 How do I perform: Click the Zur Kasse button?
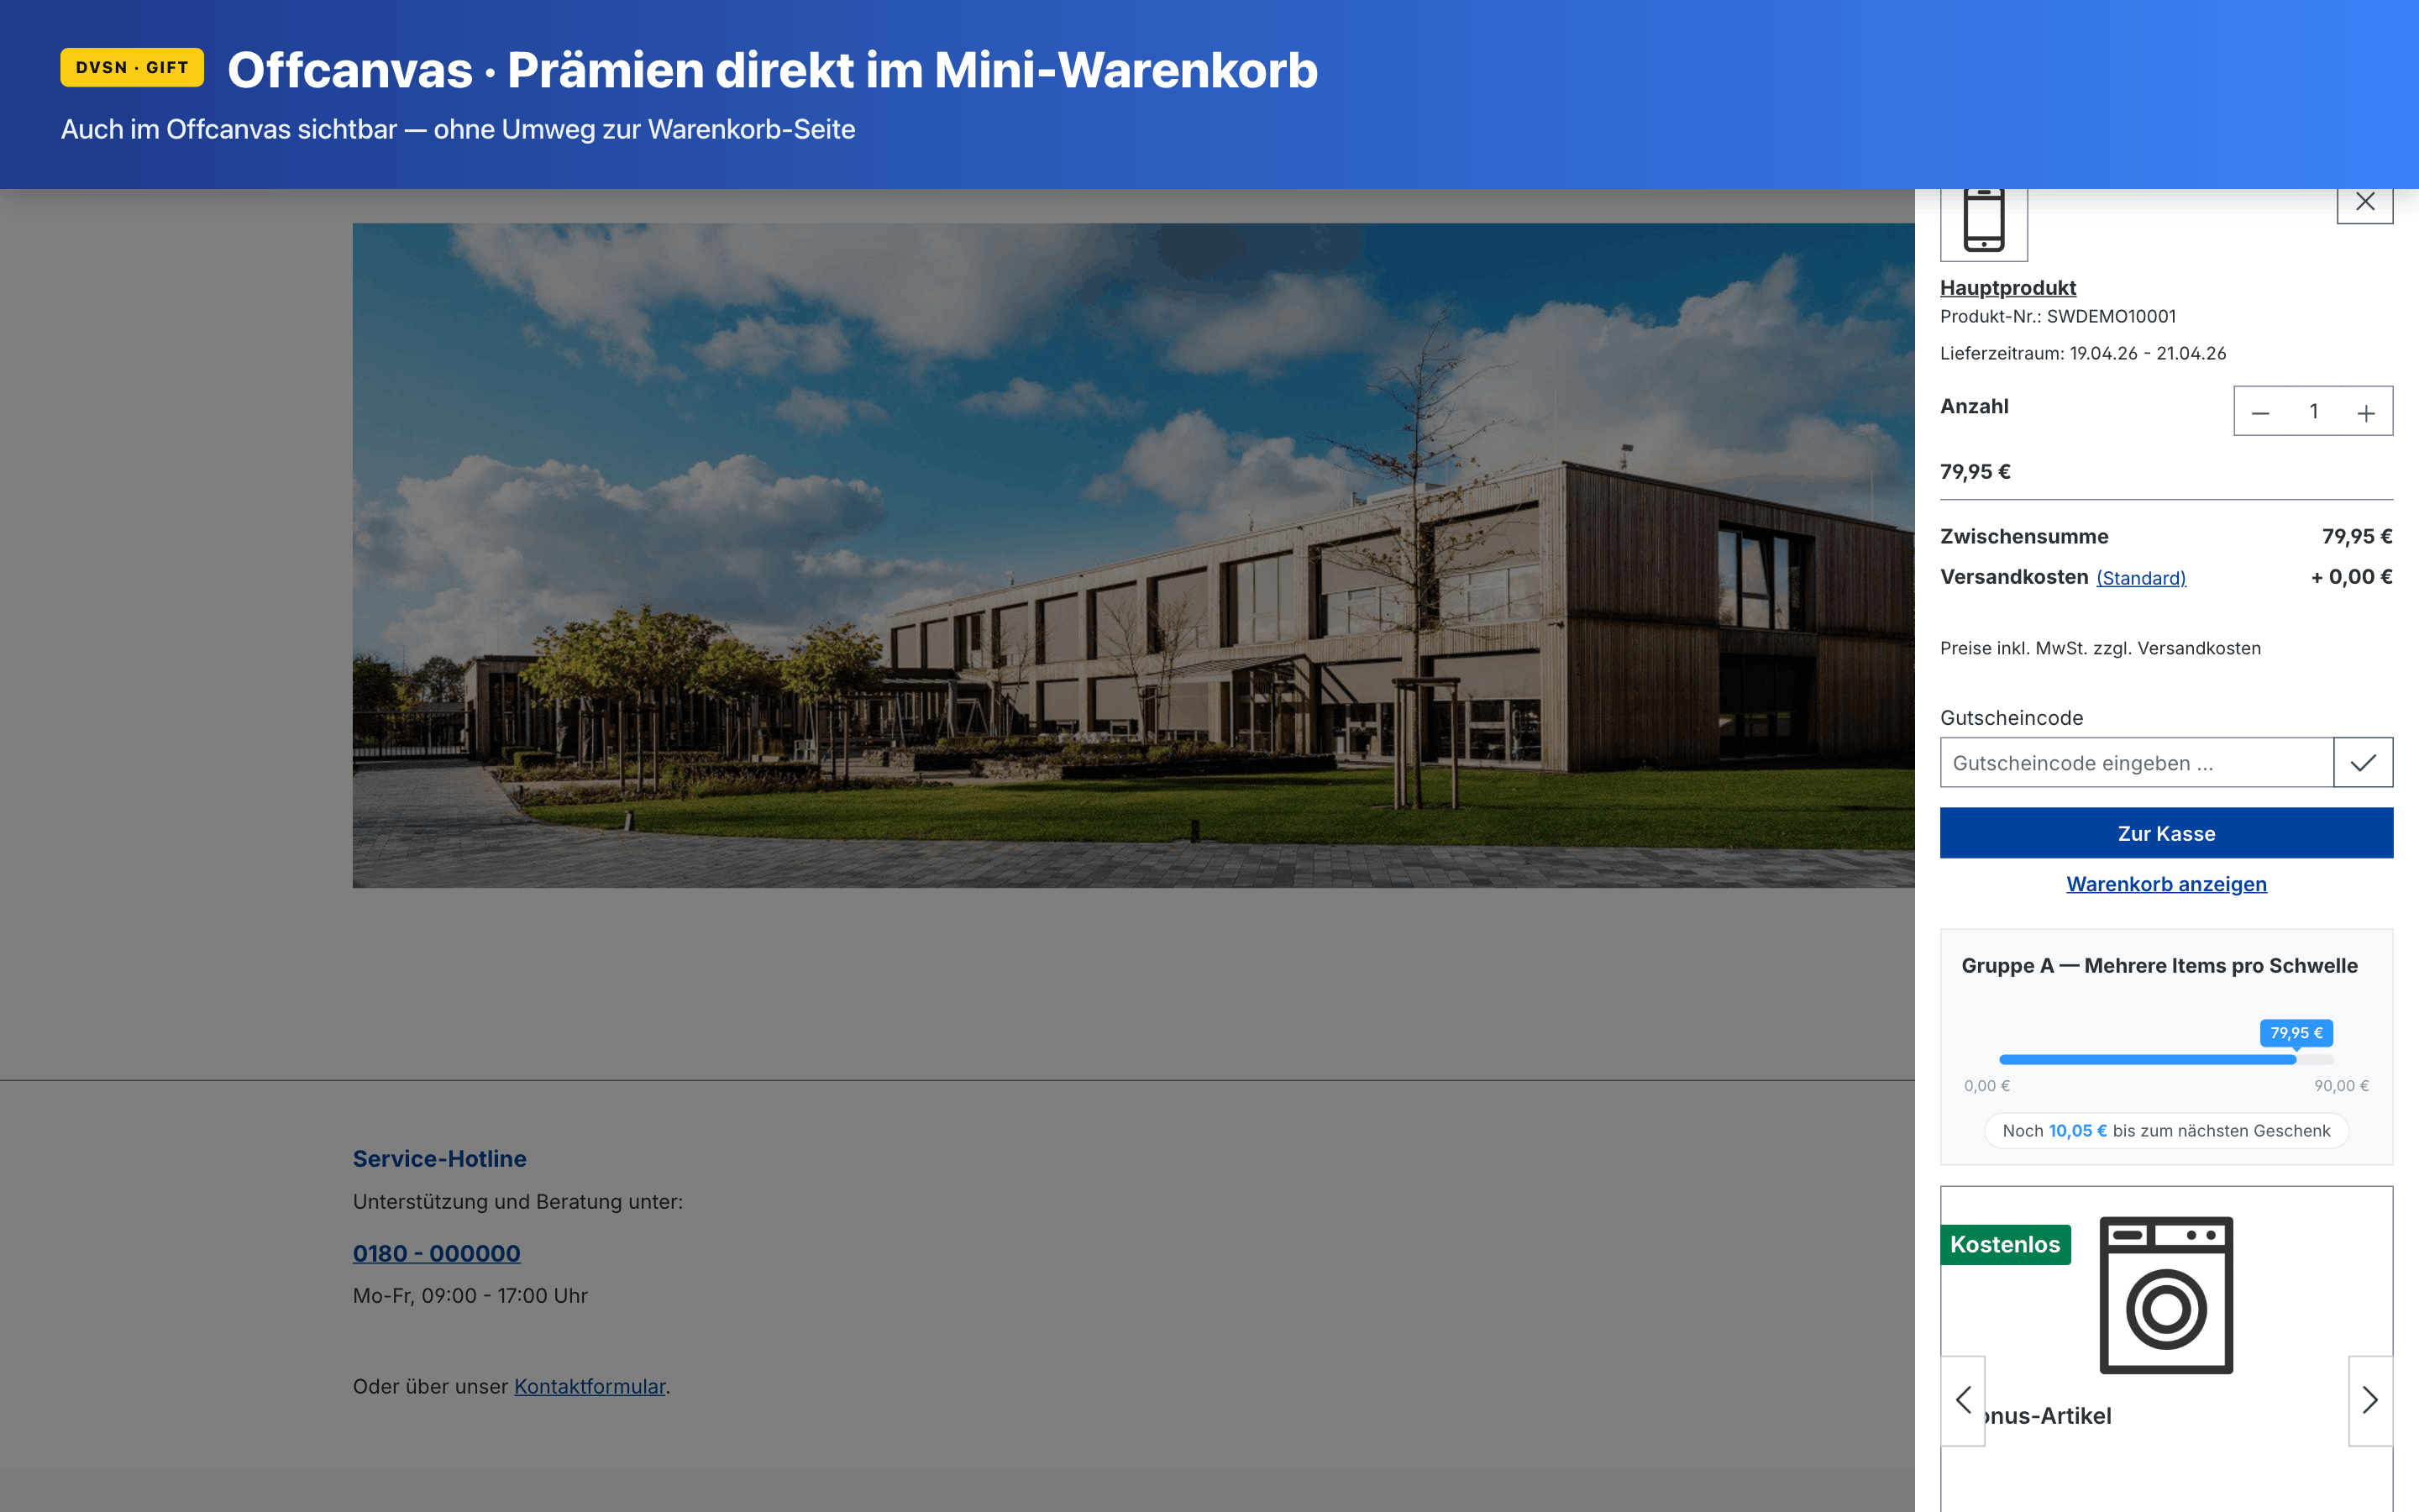click(2165, 833)
